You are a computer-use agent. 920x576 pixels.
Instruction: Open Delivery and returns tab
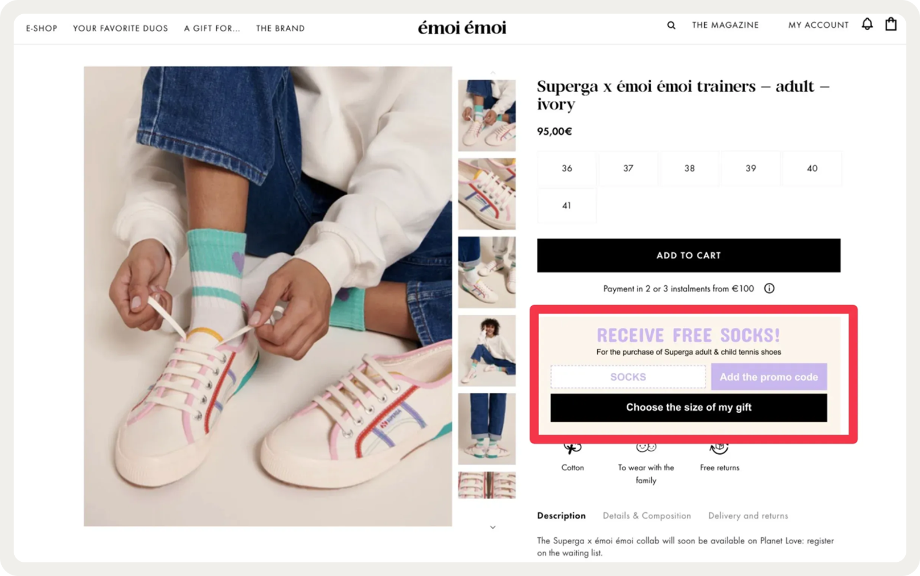tap(748, 516)
